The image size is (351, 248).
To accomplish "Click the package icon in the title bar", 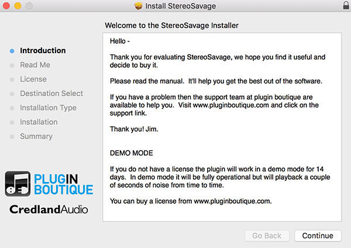I will 139,6.
